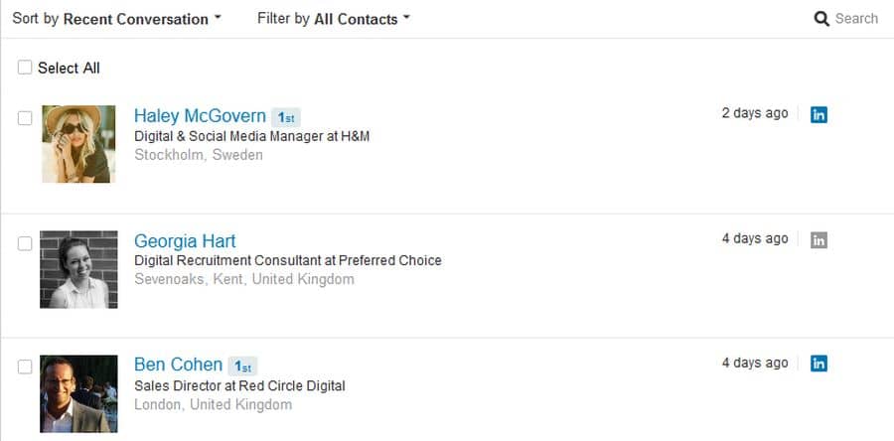
Task: Click the search magnifier icon
Action: point(821,19)
